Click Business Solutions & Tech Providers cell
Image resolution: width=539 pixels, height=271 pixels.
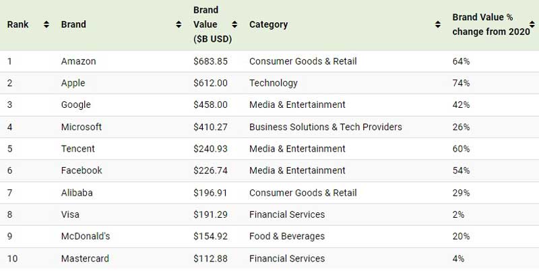tap(325, 127)
